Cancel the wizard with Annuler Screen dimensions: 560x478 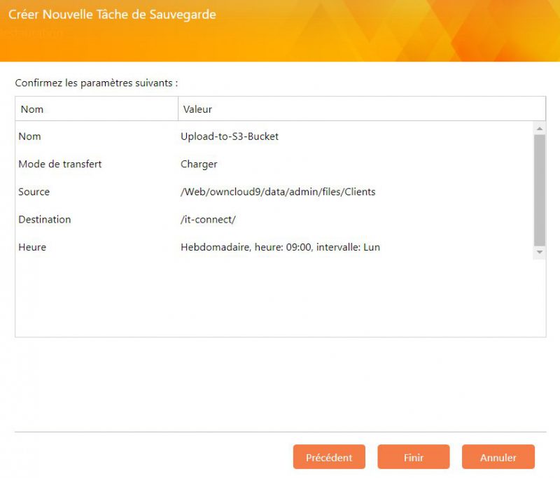pyautogui.click(x=498, y=457)
